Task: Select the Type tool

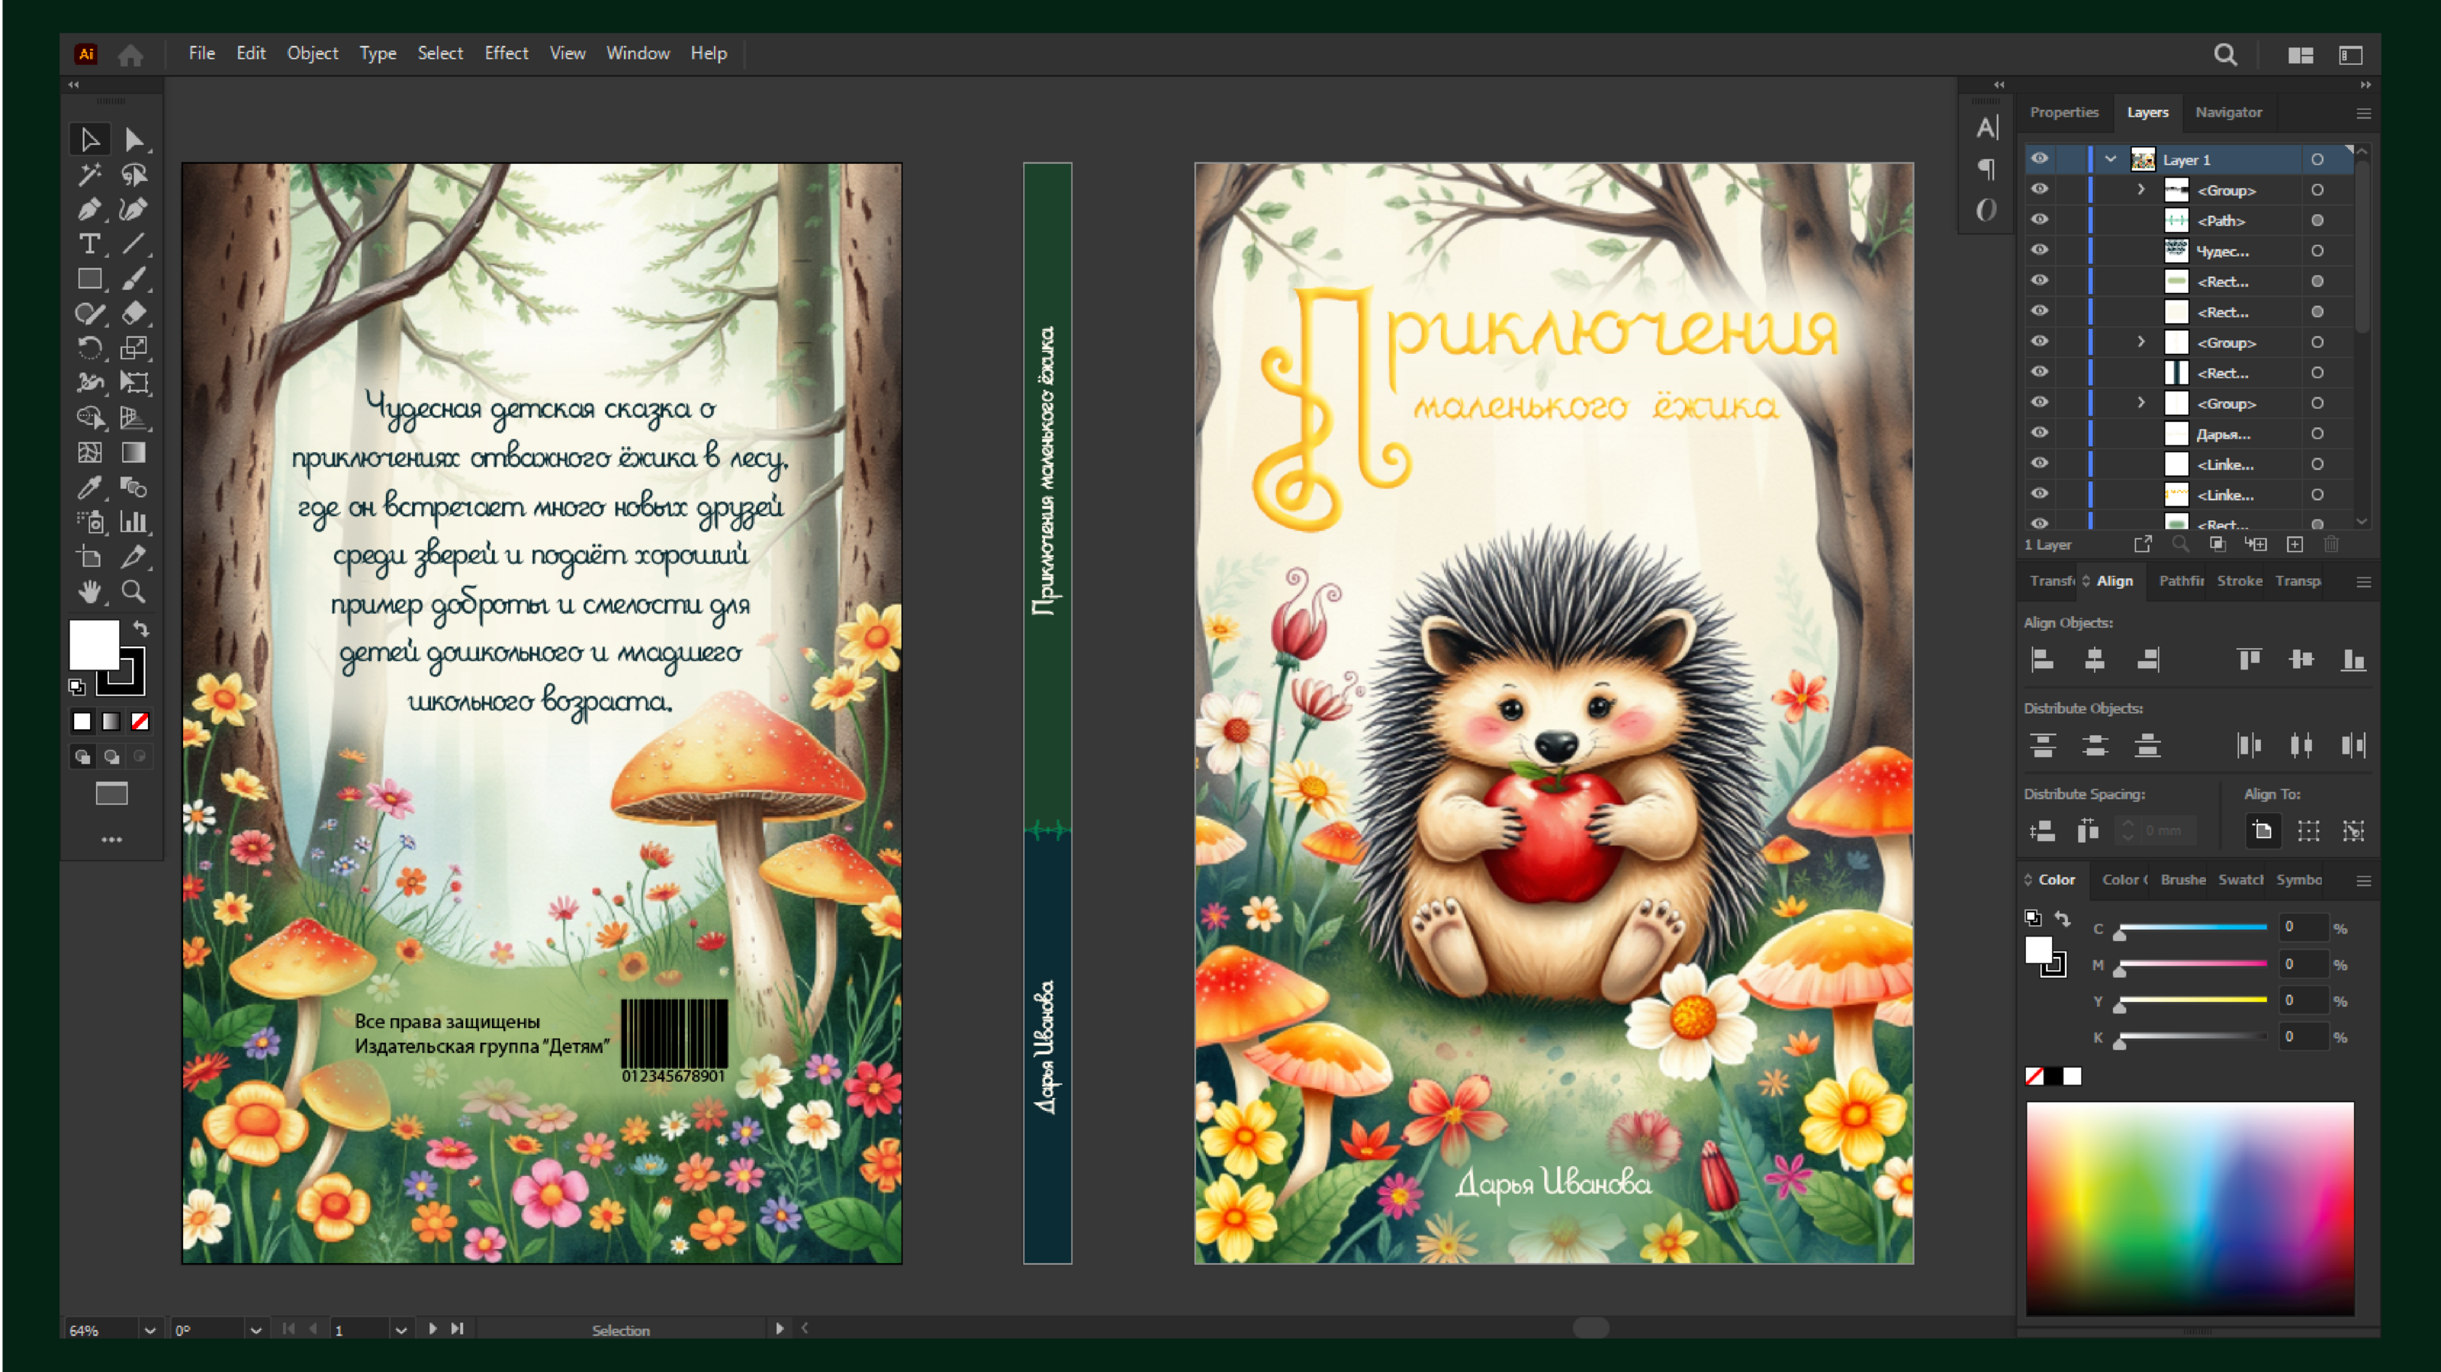Action: [89, 245]
